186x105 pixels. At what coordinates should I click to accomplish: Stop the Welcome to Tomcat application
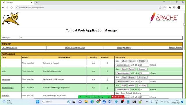coord(124,61)
